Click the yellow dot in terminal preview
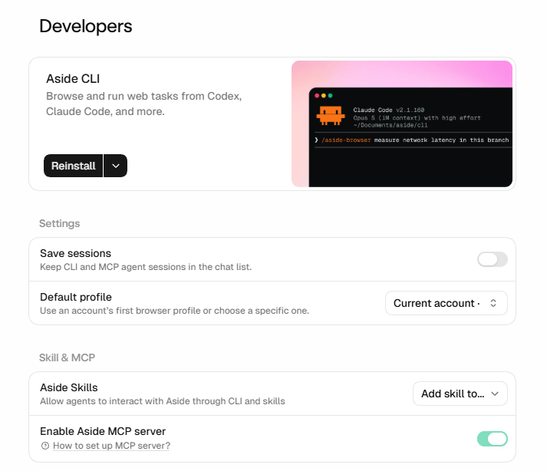 (x=324, y=96)
